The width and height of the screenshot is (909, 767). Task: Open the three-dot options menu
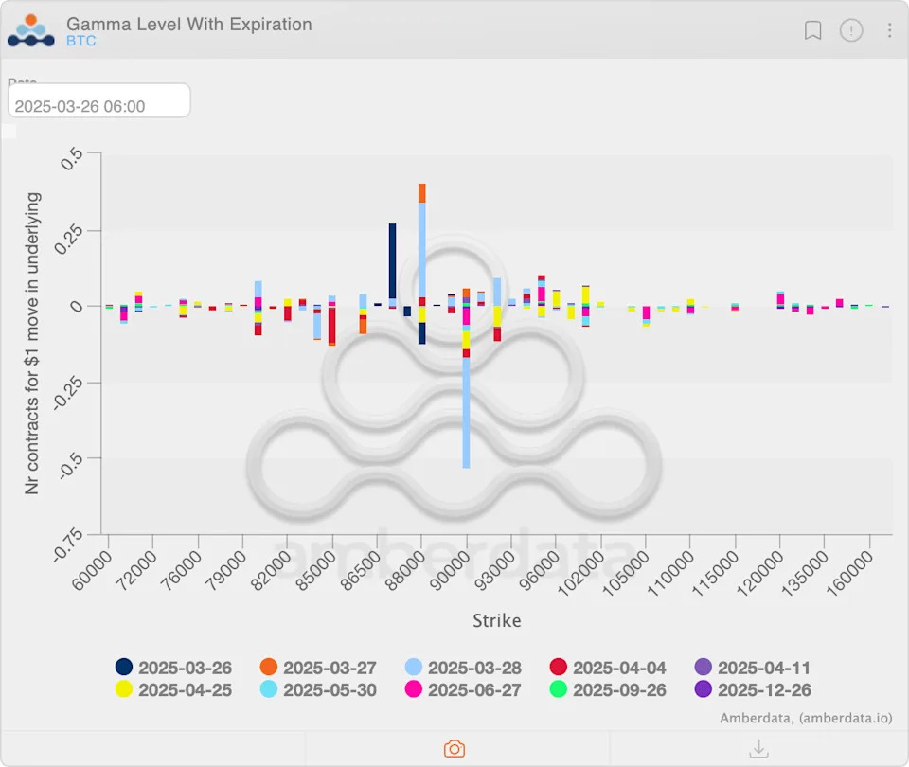889,30
